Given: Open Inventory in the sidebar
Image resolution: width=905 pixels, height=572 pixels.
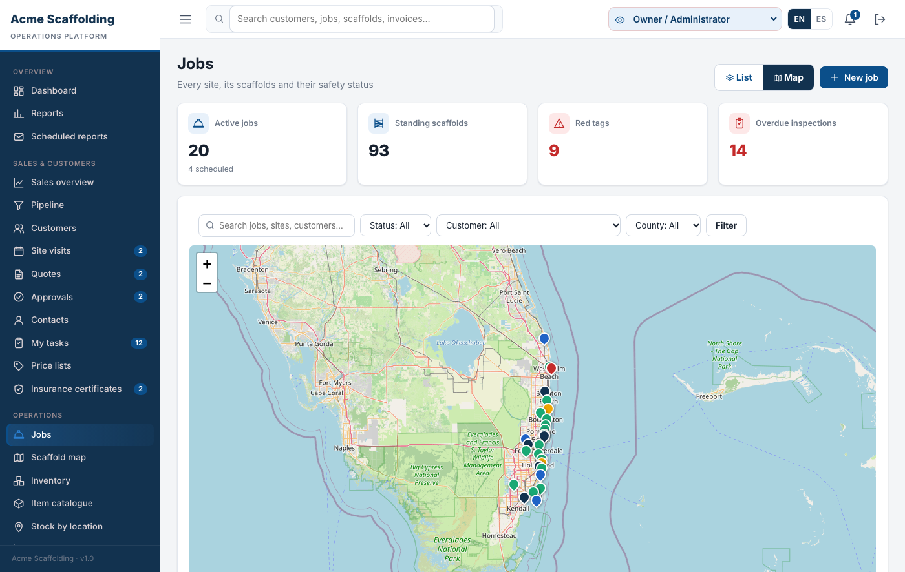Looking at the screenshot, I should (80, 481).
